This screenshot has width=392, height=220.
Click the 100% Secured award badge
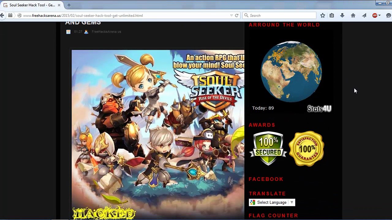pyautogui.click(x=268, y=148)
